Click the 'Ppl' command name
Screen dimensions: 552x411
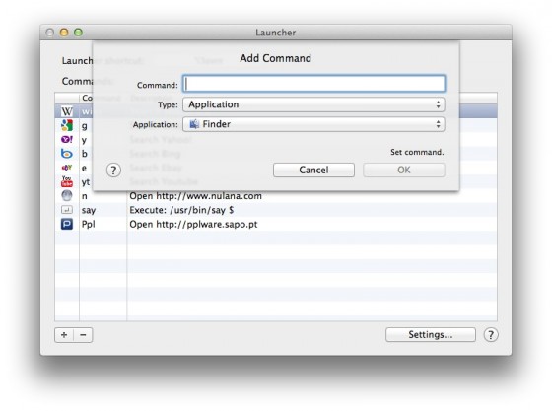[88, 224]
